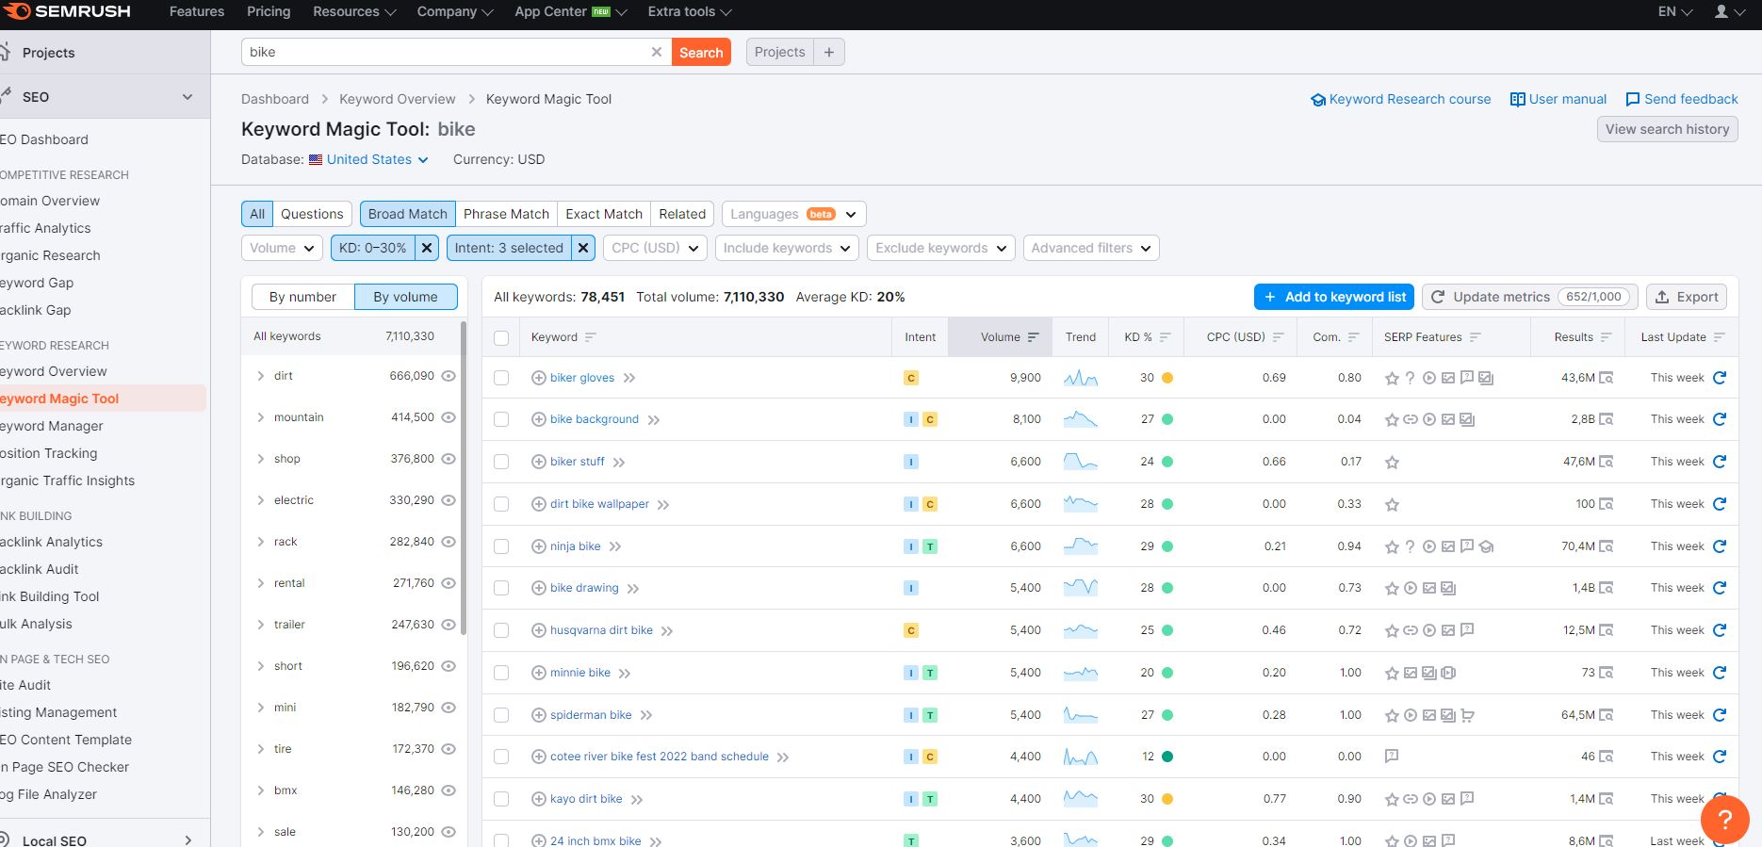The image size is (1762, 847).
Task: Check the biker gloves row checkbox
Action: point(501,378)
